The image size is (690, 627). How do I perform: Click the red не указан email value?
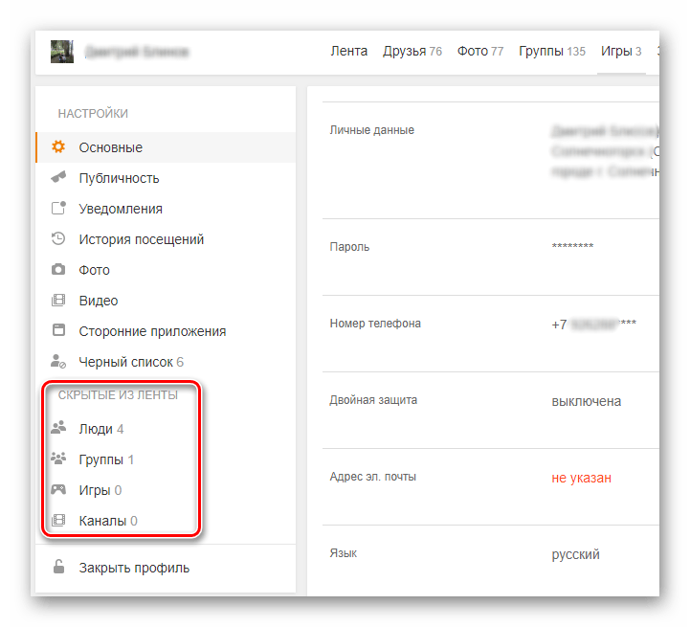[581, 479]
